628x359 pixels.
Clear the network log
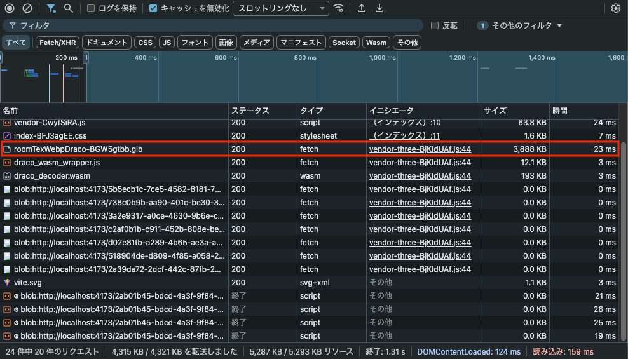(x=27, y=8)
